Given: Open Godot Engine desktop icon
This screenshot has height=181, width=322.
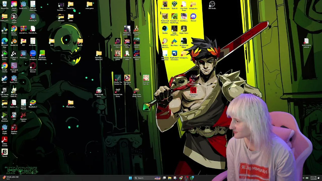Looking at the screenshot, I should pos(5,129).
